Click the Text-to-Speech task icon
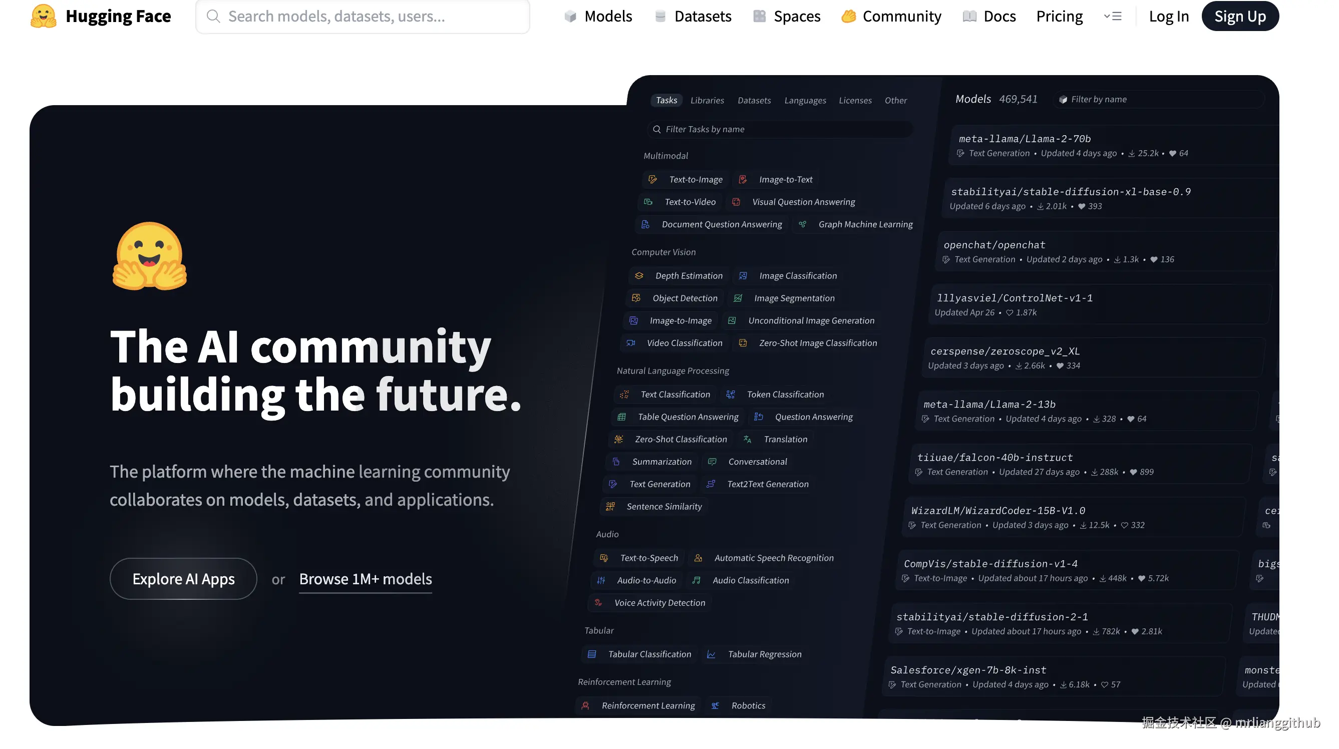The width and height of the screenshot is (1339, 749). [x=603, y=558]
